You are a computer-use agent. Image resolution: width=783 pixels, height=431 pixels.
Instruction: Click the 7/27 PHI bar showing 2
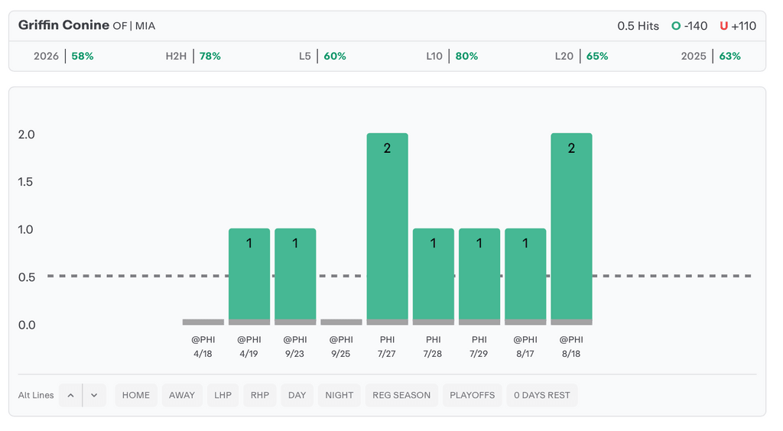388,229
